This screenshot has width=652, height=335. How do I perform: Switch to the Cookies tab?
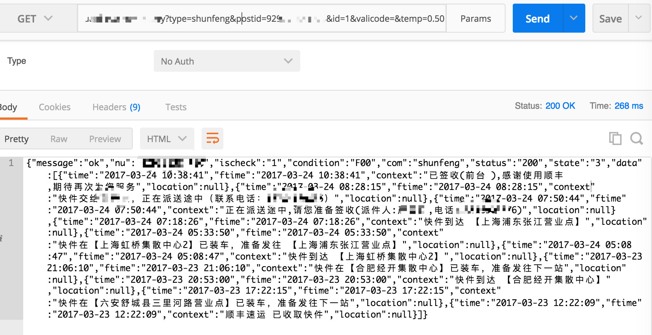pos(55,107)
